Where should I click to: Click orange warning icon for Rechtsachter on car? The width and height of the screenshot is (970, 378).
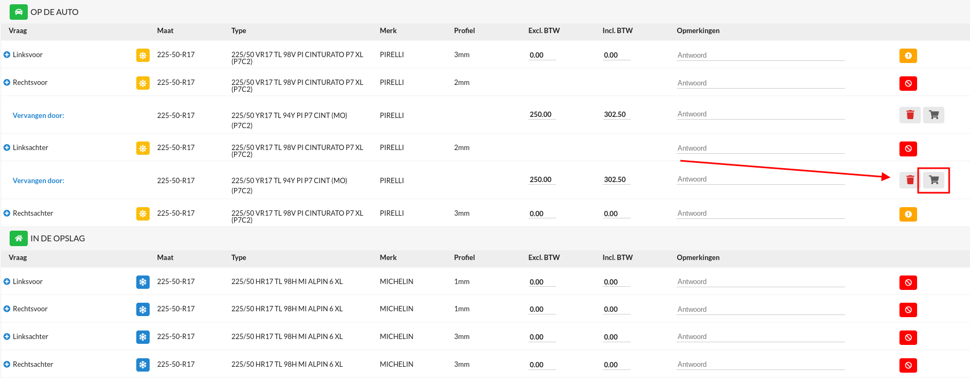pos(908,214)
